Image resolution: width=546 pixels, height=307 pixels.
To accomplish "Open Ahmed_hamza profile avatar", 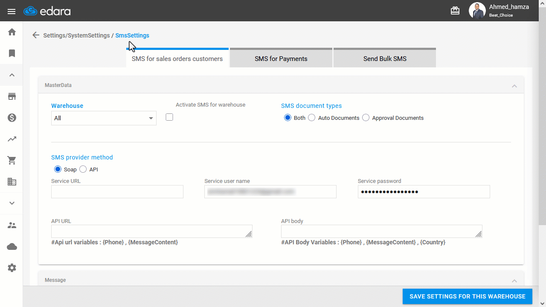I will [x=477, y=11].
